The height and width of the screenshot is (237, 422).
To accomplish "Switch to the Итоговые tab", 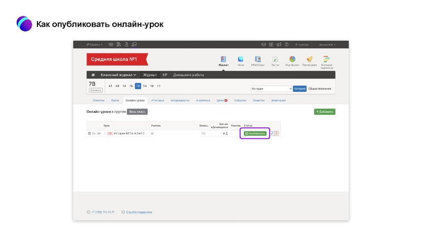I will 157,100.
